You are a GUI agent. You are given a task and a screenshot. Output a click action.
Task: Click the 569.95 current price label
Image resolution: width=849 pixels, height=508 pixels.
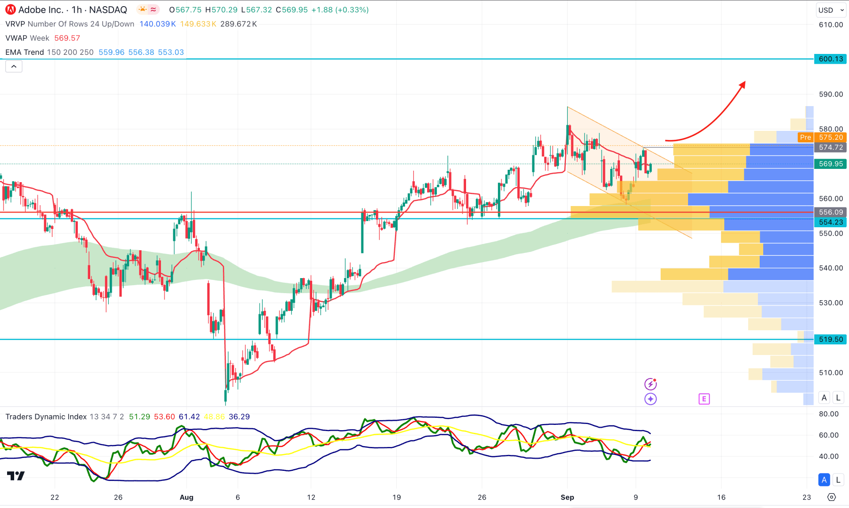pos(830,164)
